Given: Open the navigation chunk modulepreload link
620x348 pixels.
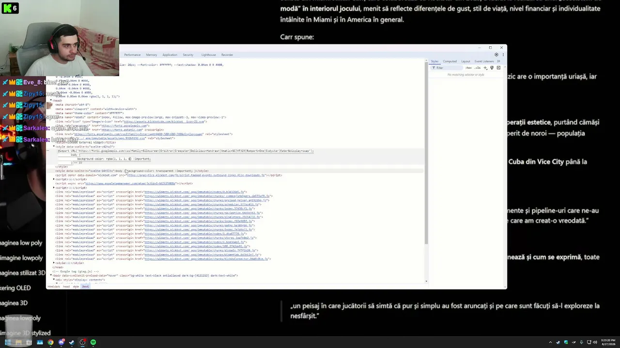Looking at the screenshot, I should tap(203, 213).
